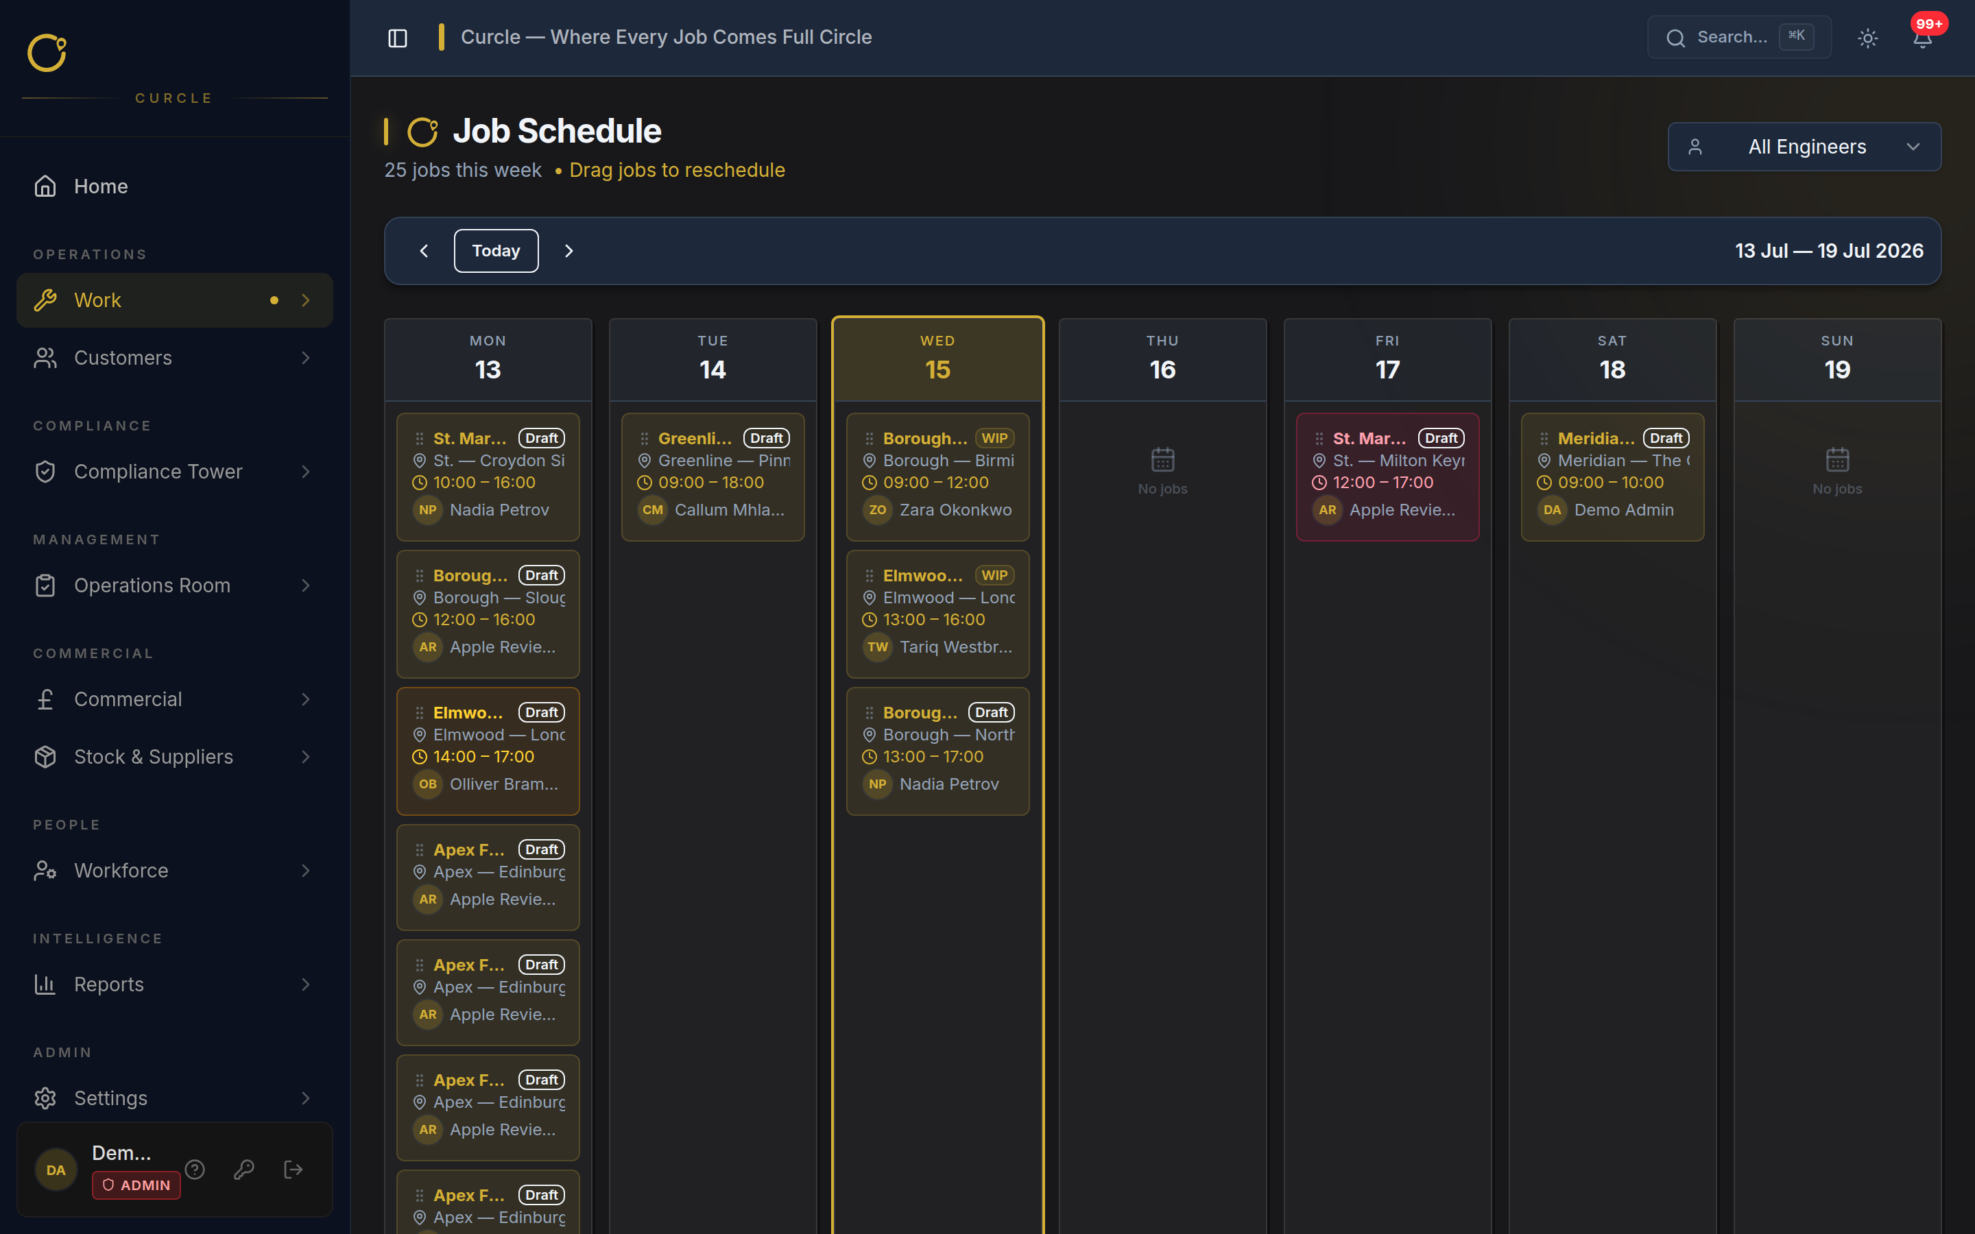Open Elmwood job card 14:00–17:00 on Monday
Viewport: 1975px width, 1234px height.
pos(488,751)
